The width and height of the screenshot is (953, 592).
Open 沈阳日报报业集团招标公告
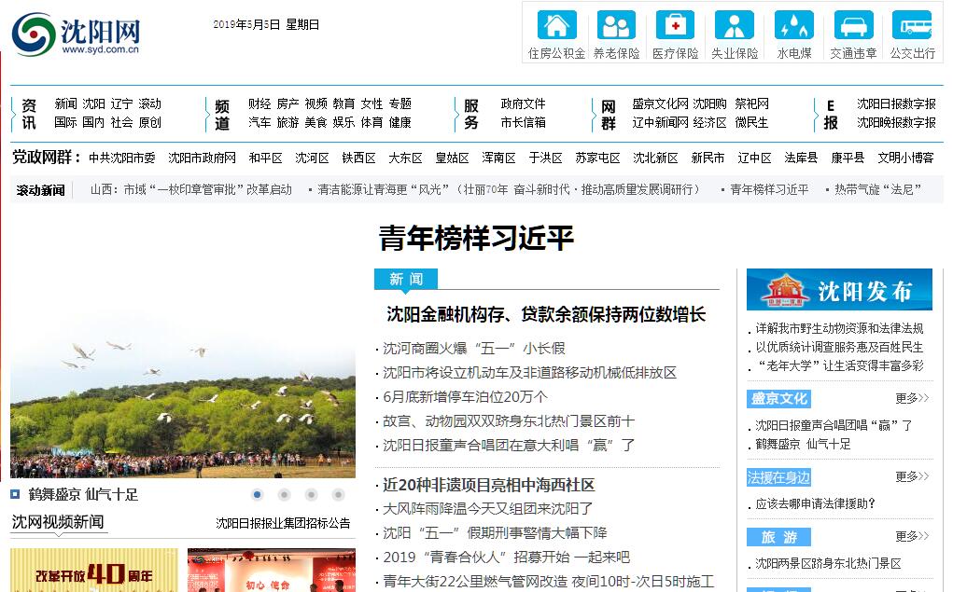[283, 523]
